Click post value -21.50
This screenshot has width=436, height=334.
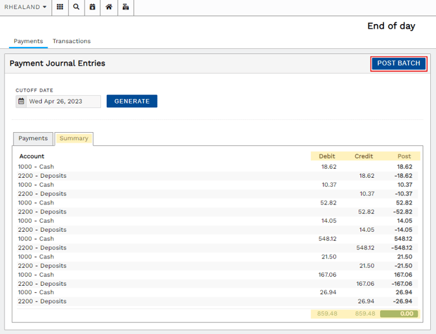click(x=403, y=266)
